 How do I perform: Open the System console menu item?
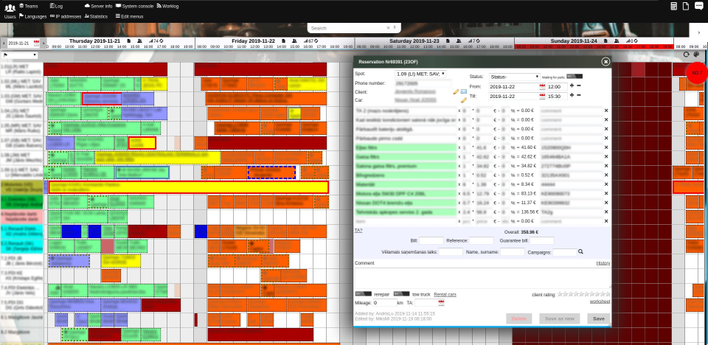click(134, 6)
